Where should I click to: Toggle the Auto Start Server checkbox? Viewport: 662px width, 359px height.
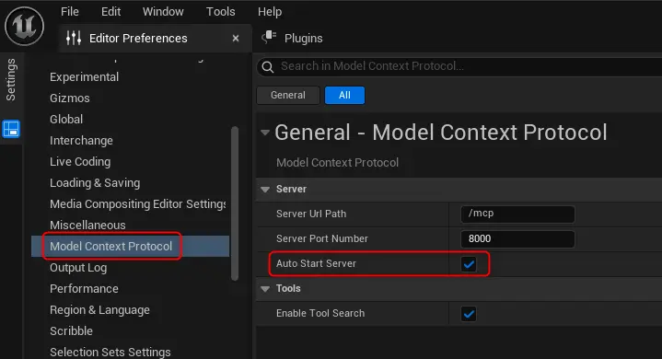click(469, 264)
